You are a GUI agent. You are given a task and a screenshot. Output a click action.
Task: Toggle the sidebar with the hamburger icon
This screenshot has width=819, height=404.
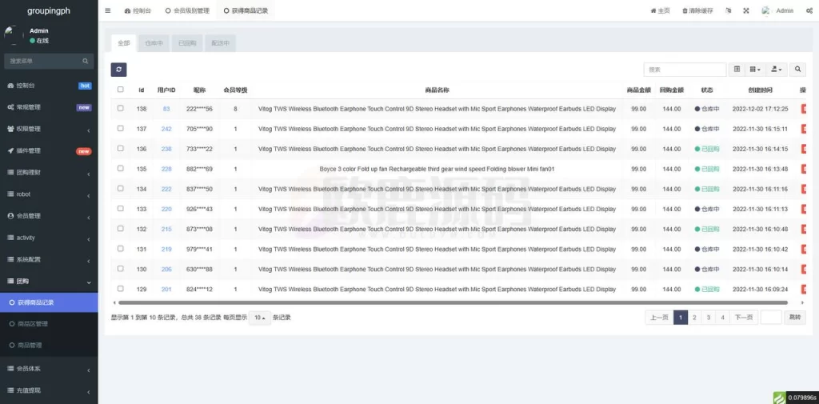coord(108,10)
